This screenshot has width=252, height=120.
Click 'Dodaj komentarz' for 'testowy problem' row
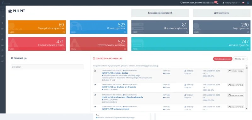(235, 107)
